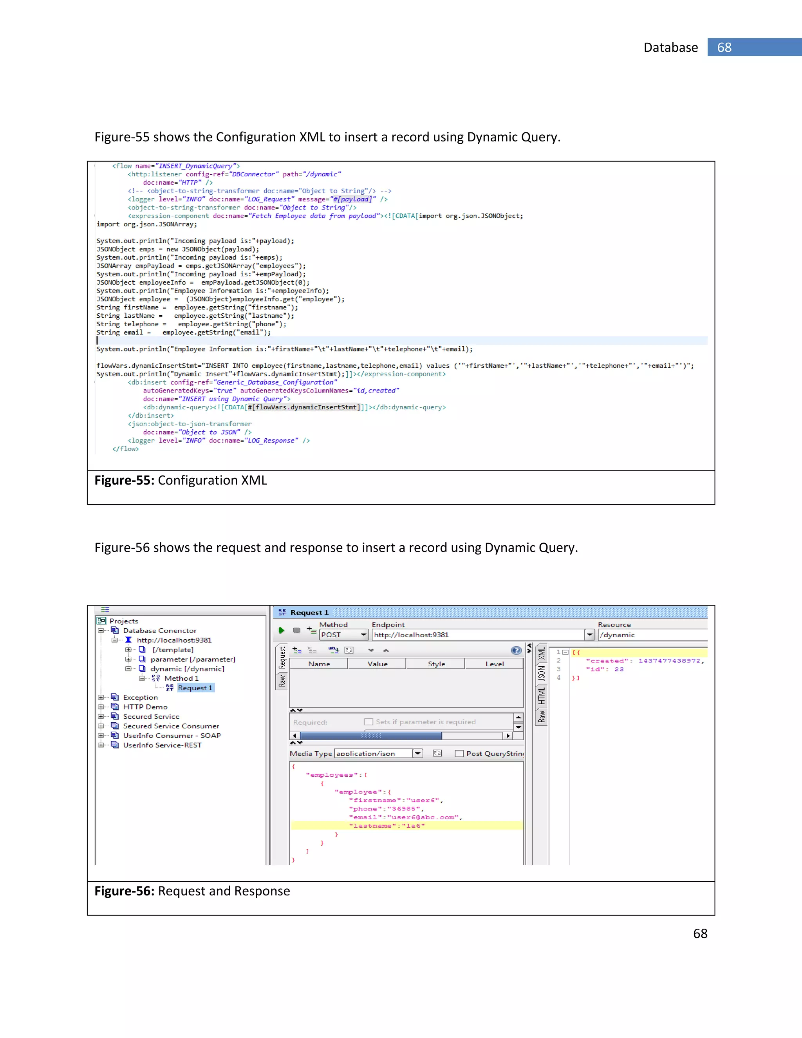Select UserInfo Consumer - SOAP project
The width and height of the screenshot is (802, 1038).
pos(172,735)
